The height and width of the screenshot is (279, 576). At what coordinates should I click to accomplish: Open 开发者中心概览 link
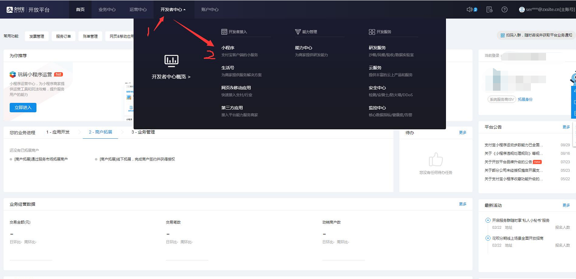pos(171,77)
